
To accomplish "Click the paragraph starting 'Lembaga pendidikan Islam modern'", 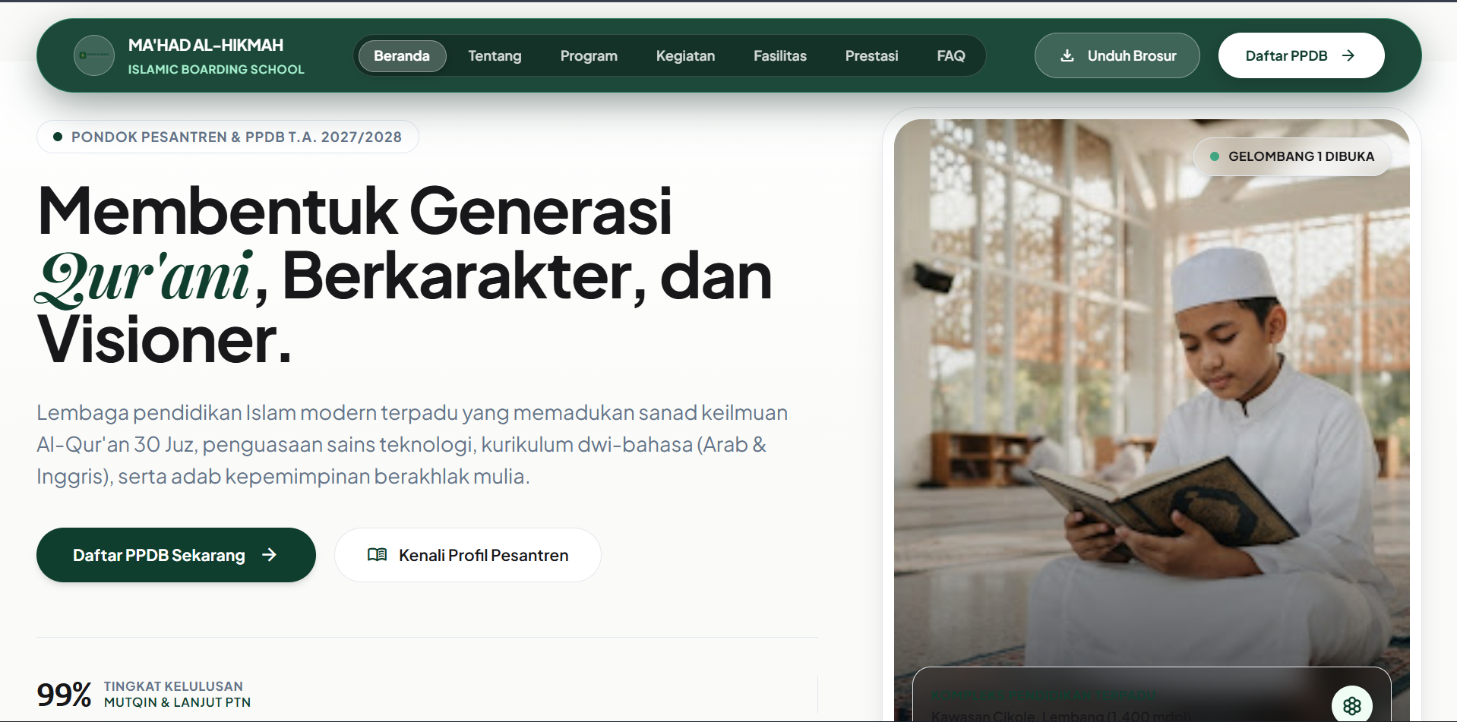I will pos(412,444).
